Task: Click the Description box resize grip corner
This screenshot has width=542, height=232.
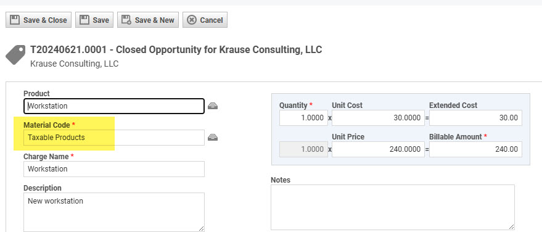Action: tap(201, 228)
